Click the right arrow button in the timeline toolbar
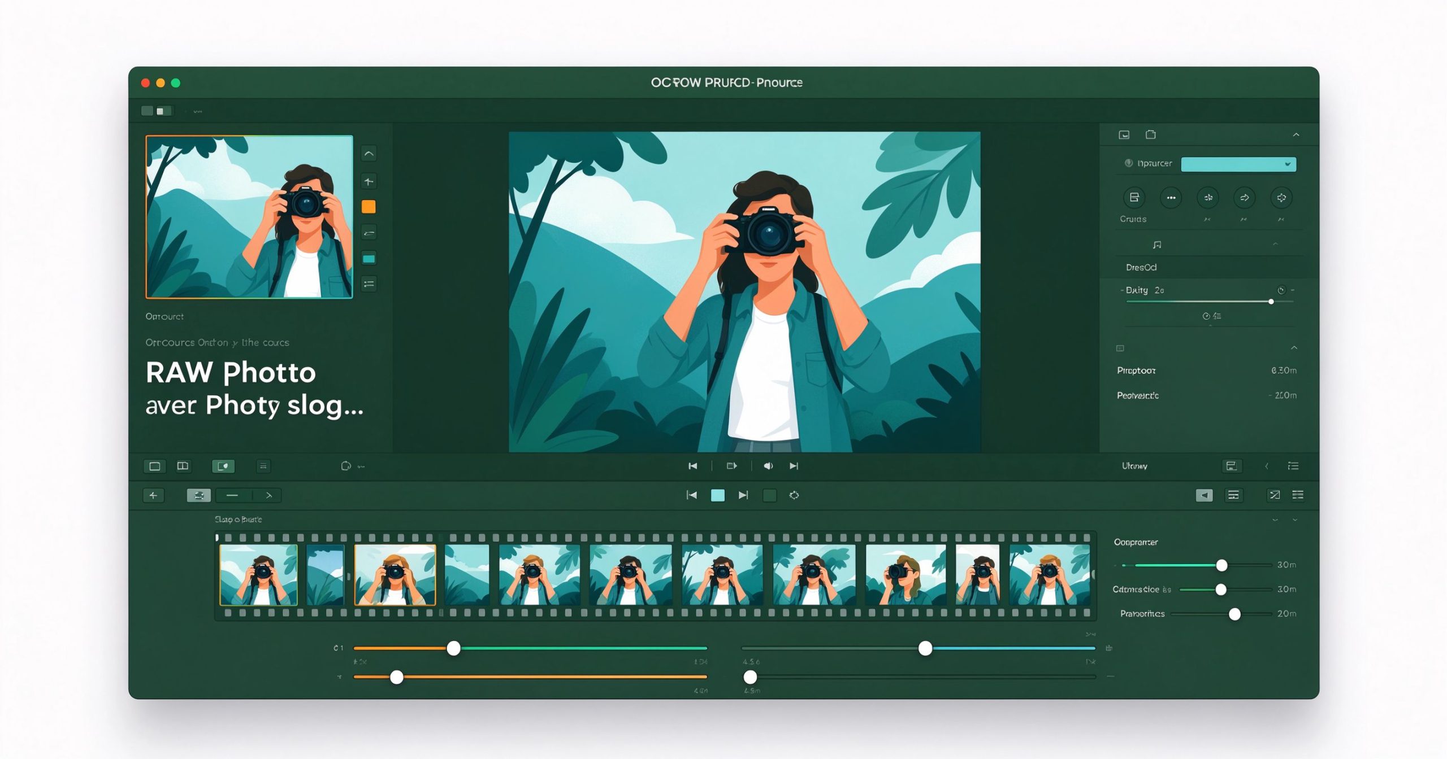1447x759 pixels. (268, 495)
